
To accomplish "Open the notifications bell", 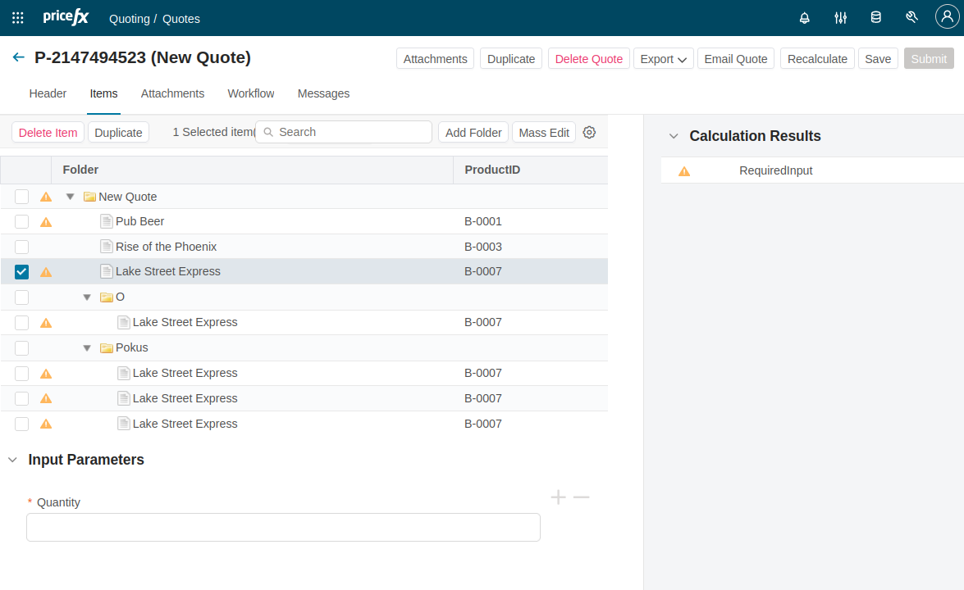I will 804,18.
